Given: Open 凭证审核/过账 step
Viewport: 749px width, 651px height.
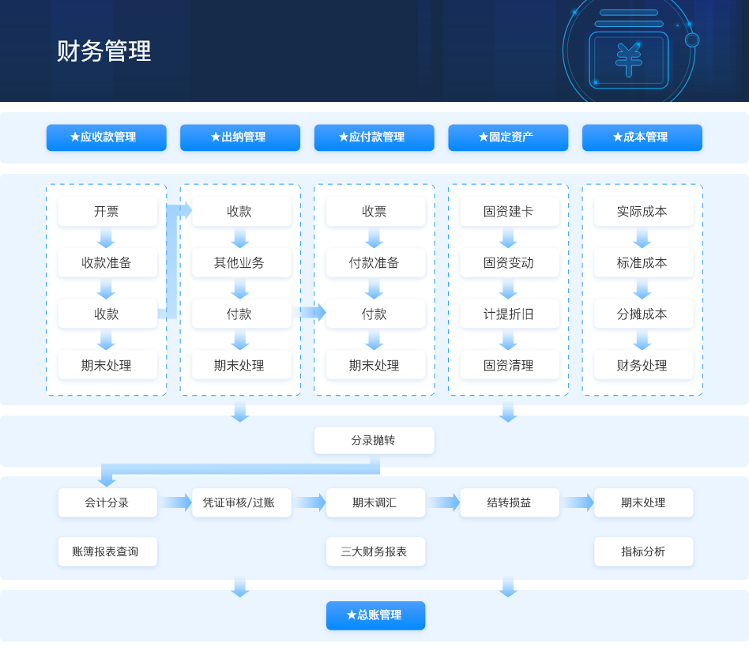Looking at the screenshot, I should click(x=241, y=502).
